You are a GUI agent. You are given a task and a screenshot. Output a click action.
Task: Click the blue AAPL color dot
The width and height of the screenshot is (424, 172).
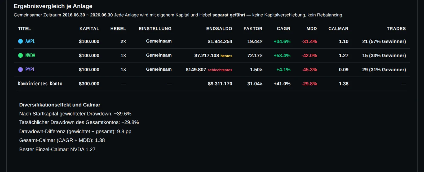click(20, 41)
